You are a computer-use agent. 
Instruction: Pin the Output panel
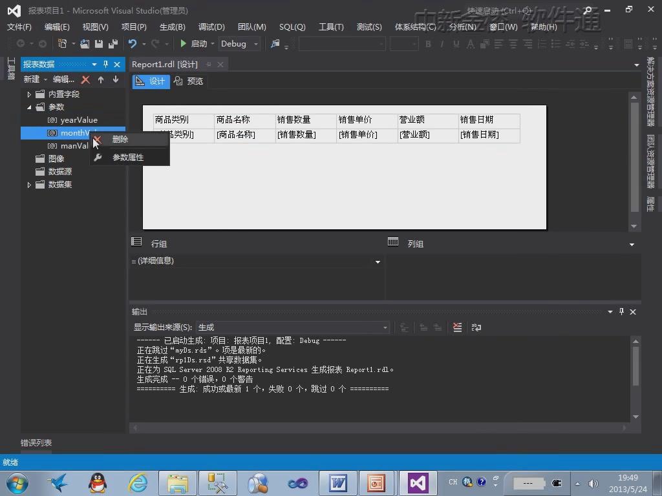point(621,312)
